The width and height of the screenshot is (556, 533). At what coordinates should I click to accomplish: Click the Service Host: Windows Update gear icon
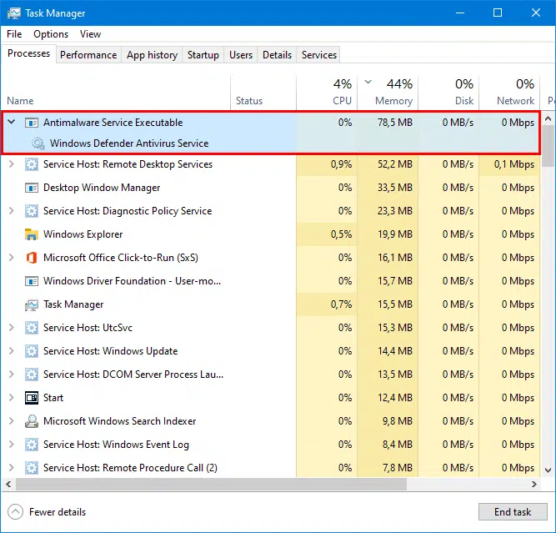[32, 351]
